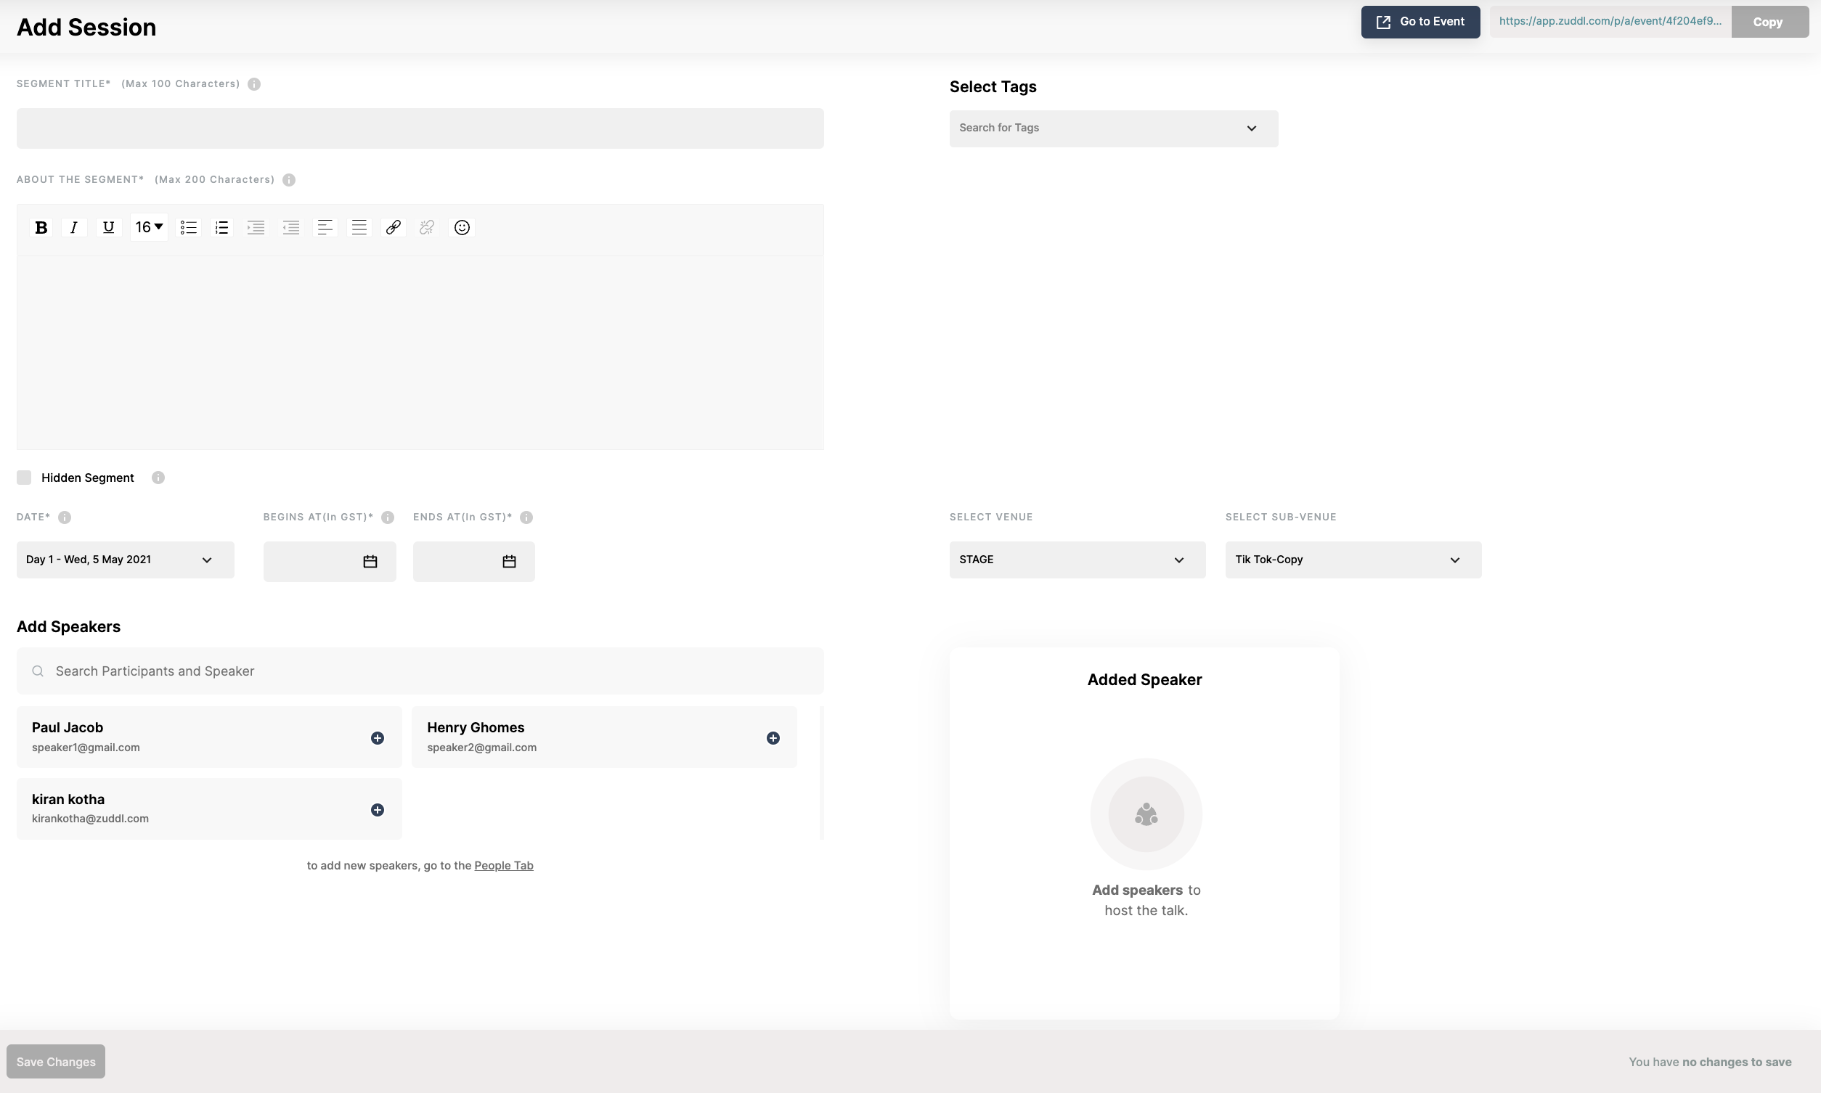Open the Select Venue STAGE dropdown

pos(1077,560)
